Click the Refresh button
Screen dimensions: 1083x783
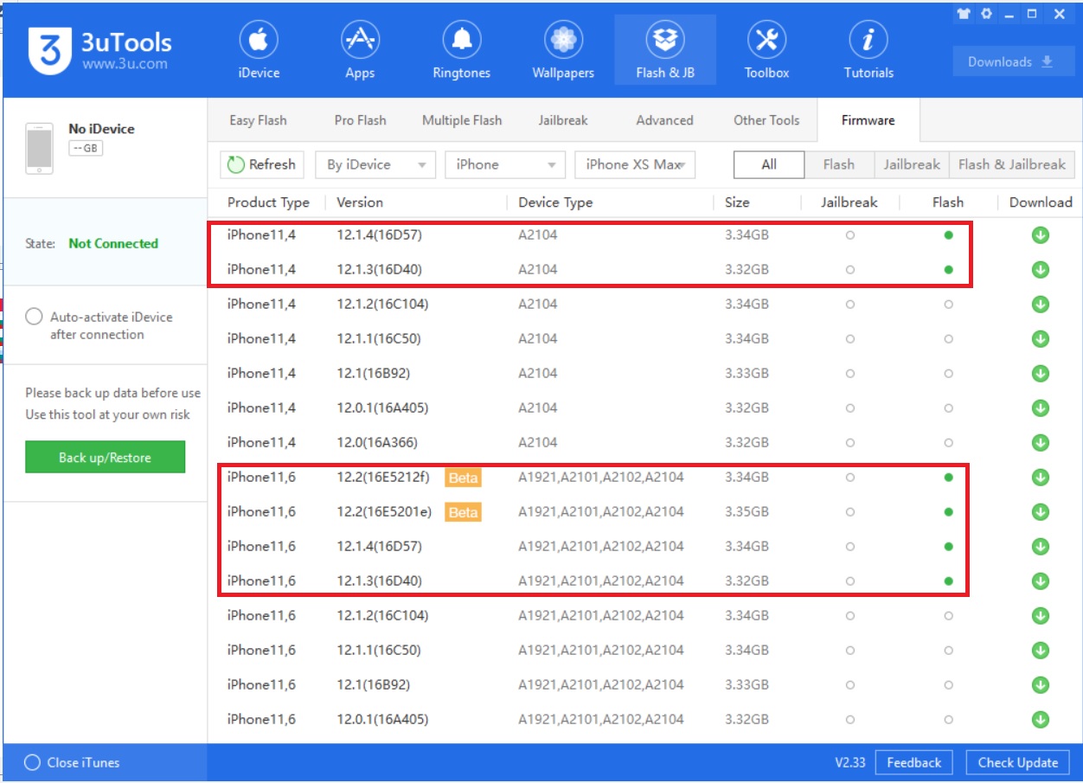260,164
